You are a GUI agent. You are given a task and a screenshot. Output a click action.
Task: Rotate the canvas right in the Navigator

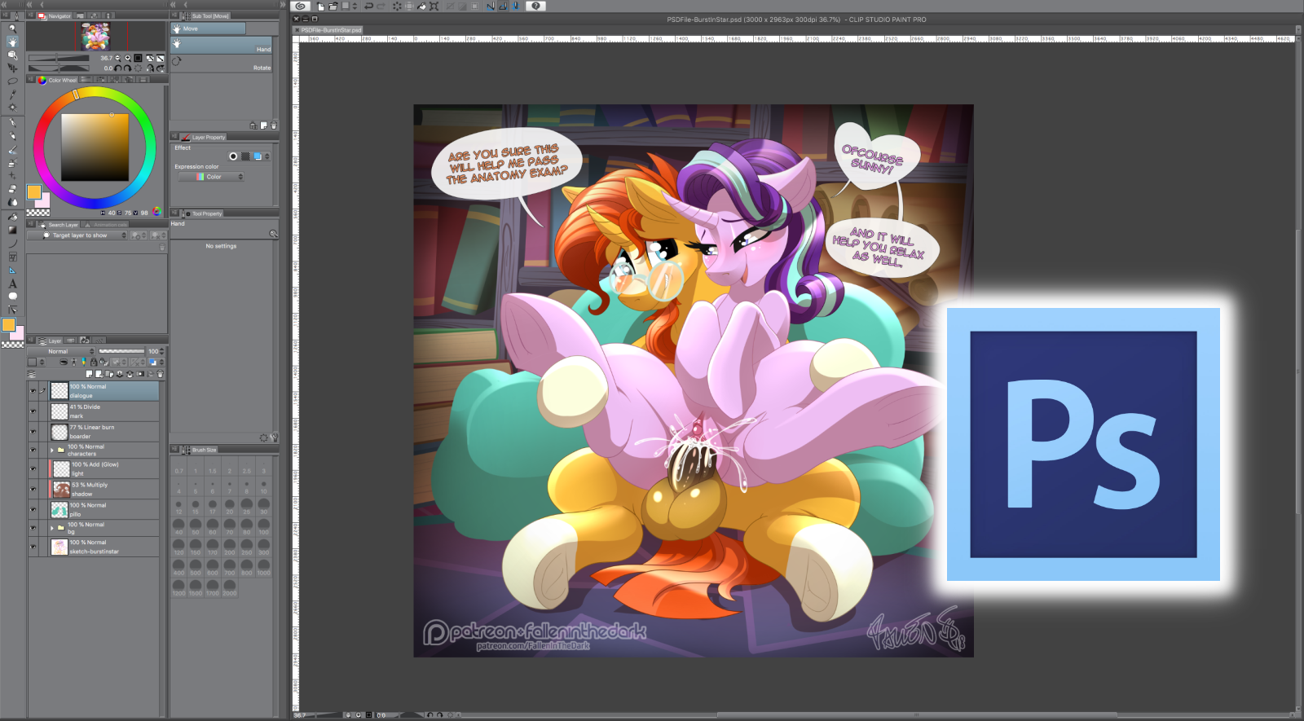(128, 68)
